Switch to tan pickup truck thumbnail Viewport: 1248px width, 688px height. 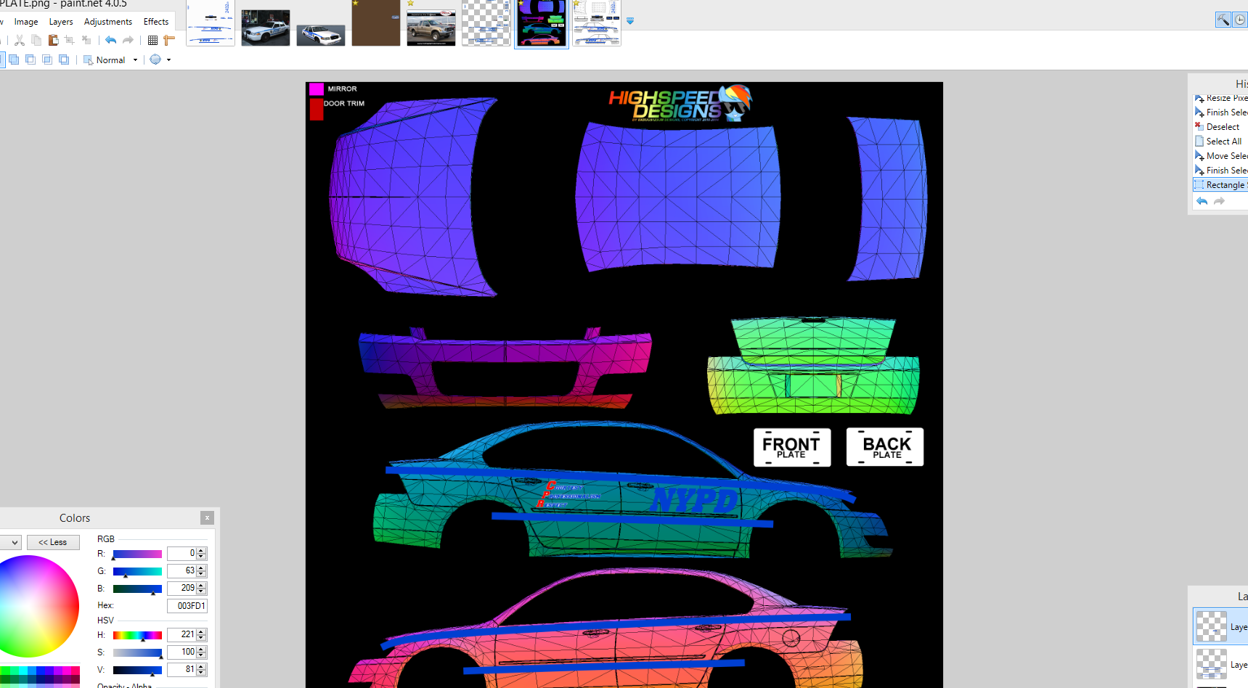click(431, 28)
